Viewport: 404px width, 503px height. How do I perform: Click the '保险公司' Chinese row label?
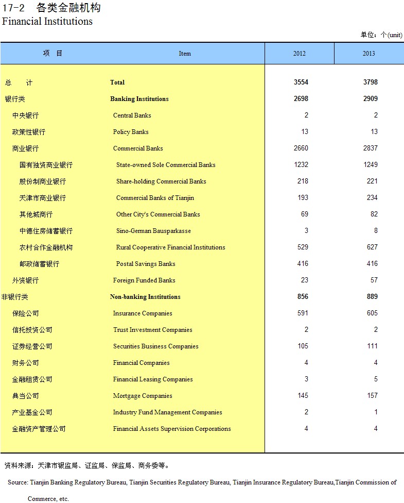(x=26, y=313)
